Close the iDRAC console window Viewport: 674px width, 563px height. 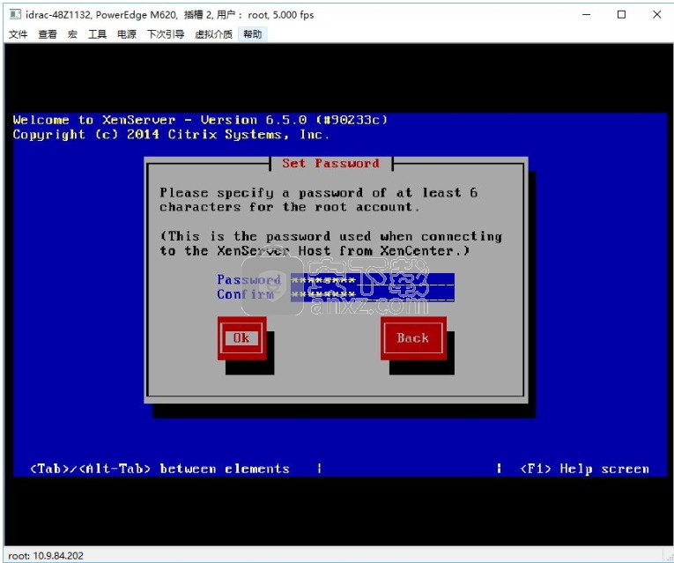(x=656, y=15)
